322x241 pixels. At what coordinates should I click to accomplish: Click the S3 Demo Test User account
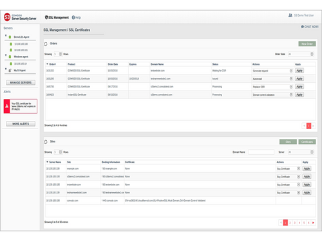[304, 15]
